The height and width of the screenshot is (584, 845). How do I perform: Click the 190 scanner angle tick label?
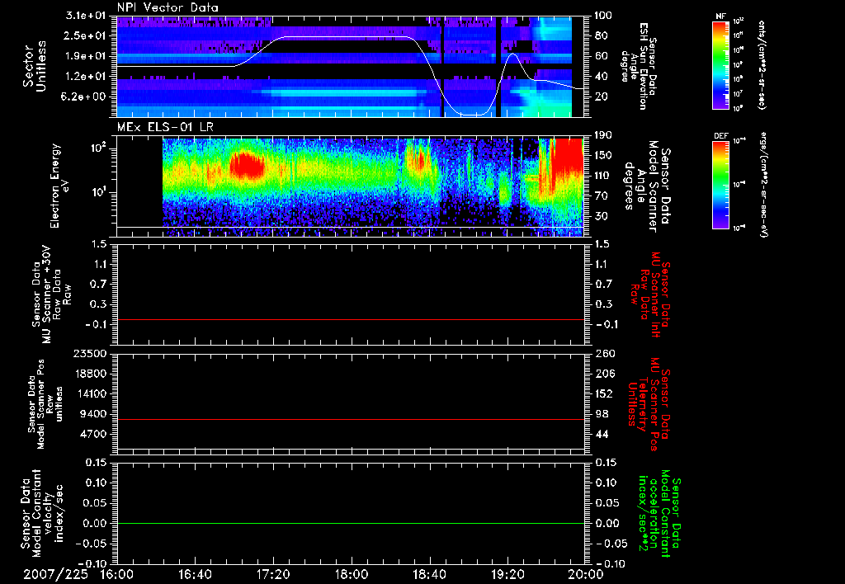pyautogui.click(x=603, y=135)
